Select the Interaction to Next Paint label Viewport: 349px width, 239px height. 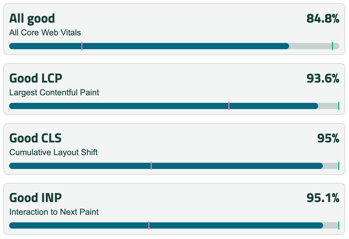tap(54, 212)
